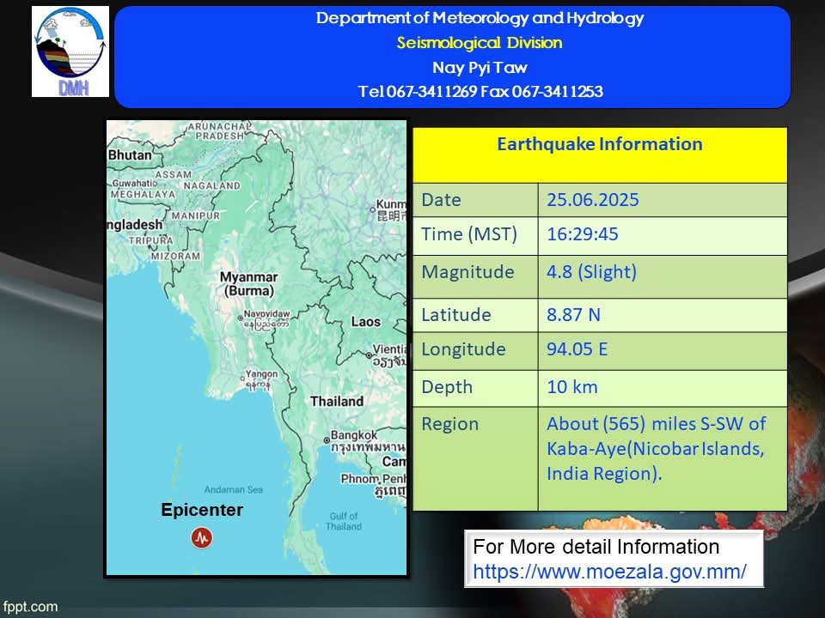Select the latitude value 8.87 N
The height and width of the screenshot is (618, 825).
click(x=573, y=315)
